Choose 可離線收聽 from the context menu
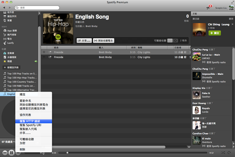235x157 pixels. point(34,139)
